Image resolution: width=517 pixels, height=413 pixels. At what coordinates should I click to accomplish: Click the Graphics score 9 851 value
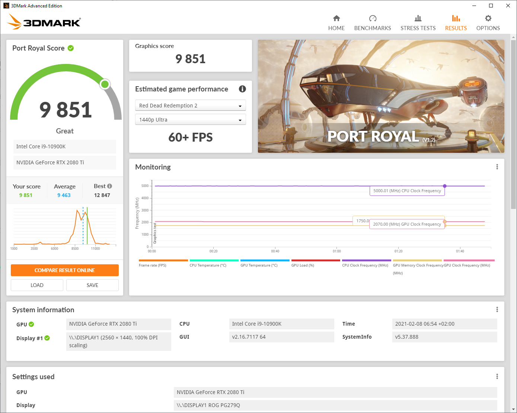coord(190,59)
